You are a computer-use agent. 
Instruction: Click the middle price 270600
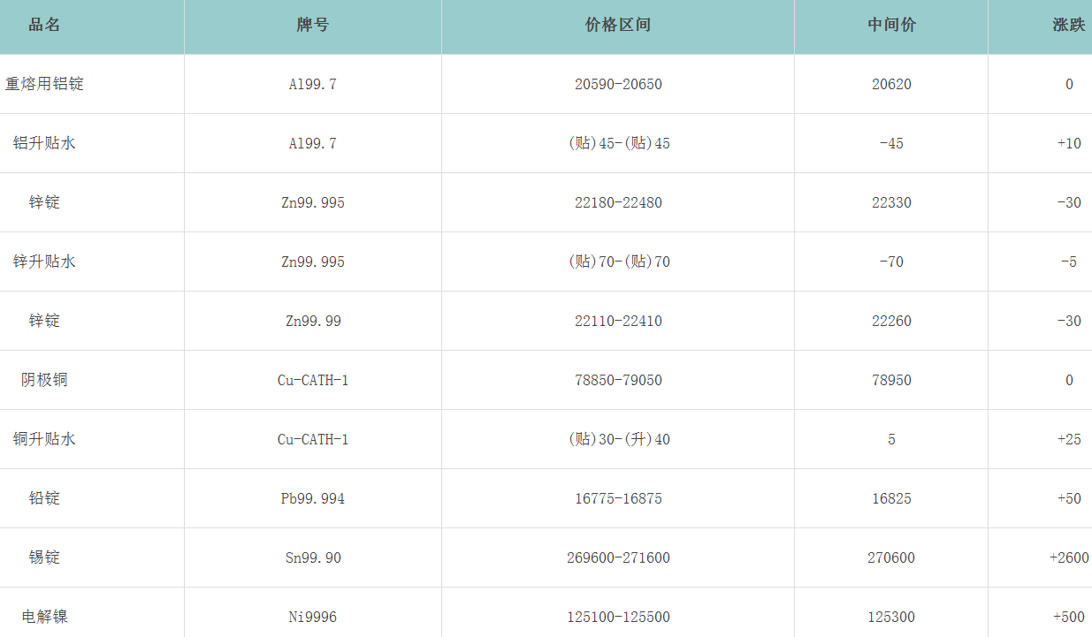point(891,557)
